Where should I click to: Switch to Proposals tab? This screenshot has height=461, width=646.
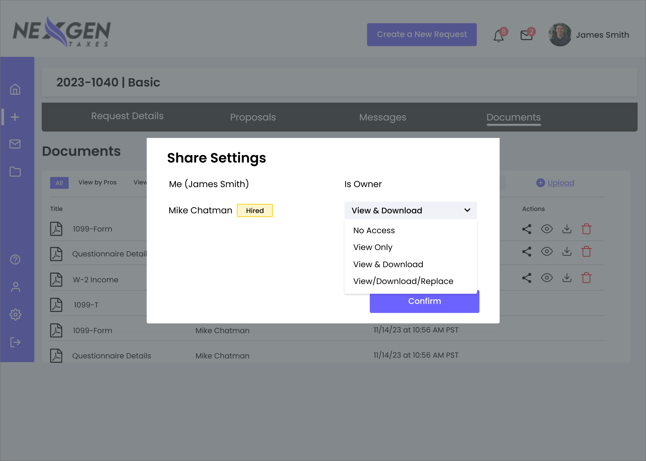coord(253,117)
